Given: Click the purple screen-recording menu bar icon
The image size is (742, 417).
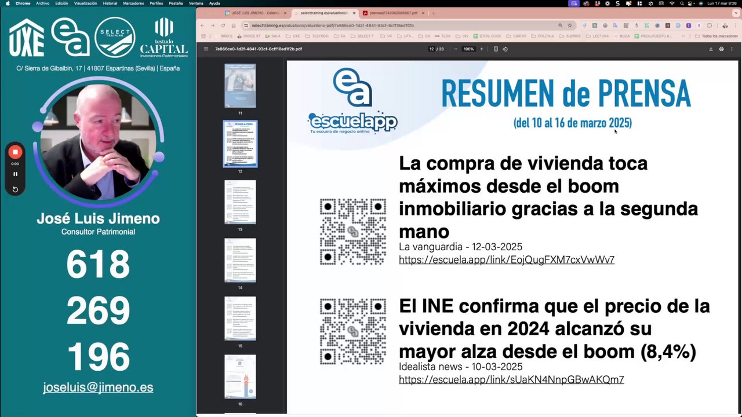Looking at the screenshot, I should coord(574,3).
